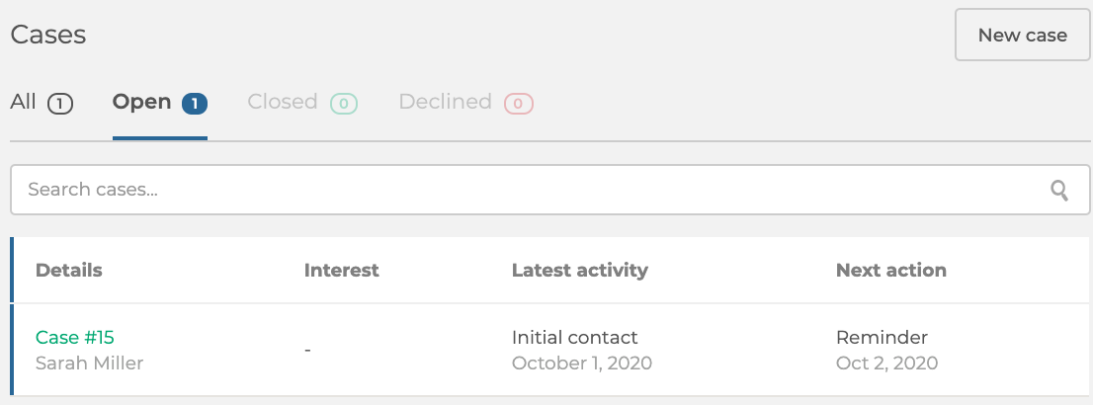Click the Details column header
Image resolution: width=1093 pixels, height=405 pixels.
(69, 271)
